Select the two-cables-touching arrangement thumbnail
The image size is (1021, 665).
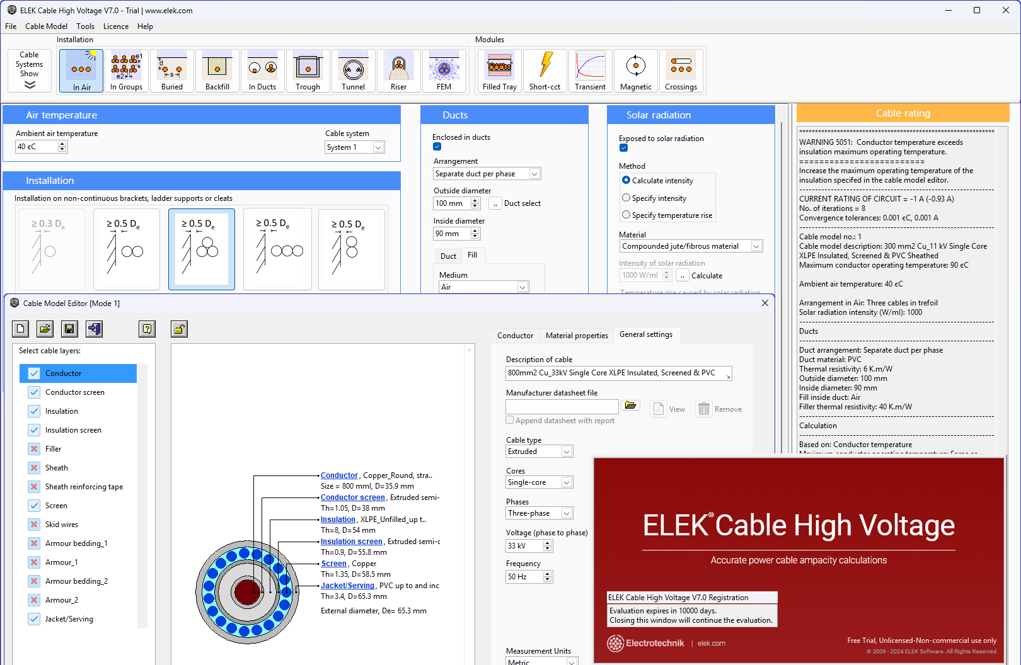click(126, 249)
